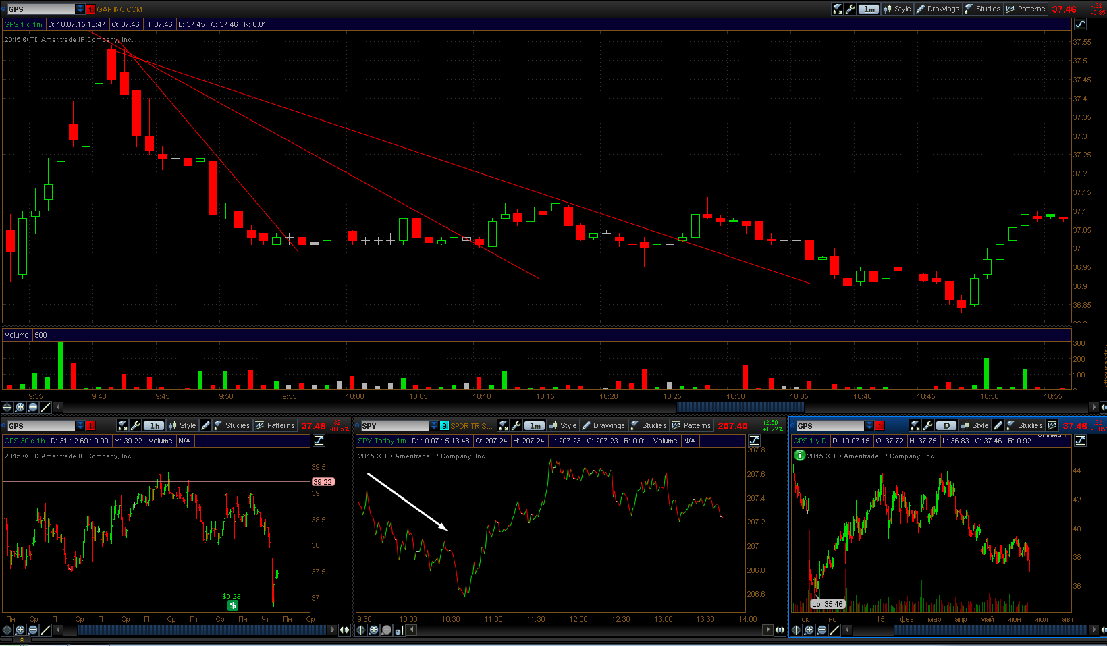Zoom out on GPS 1h chart
The image size is (1107, 646).
pos(33,630)
